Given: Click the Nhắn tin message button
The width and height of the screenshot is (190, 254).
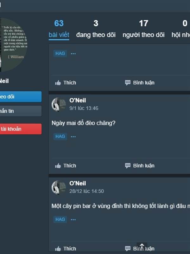Looking at the screenshot, I should point(21,111).
